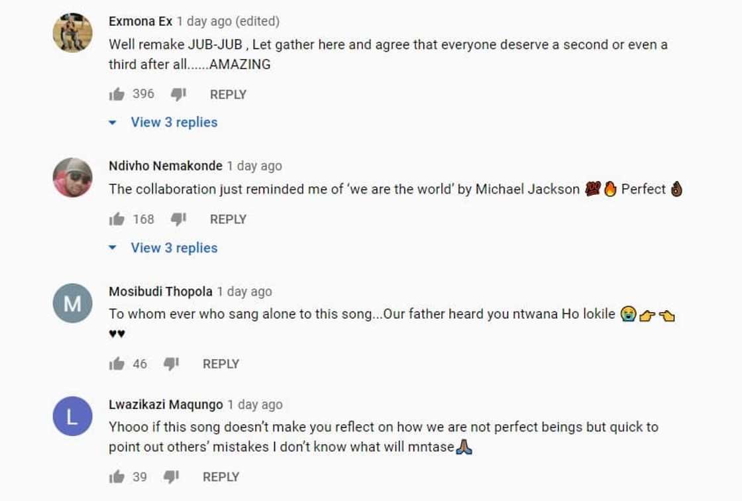Open Ndivho Nemakonde's avatar
The height and width of the screenshot is (501, 742).
(72, 178)
